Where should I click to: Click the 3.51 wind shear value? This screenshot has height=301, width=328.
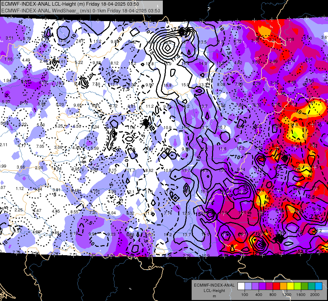coord(9,38)
